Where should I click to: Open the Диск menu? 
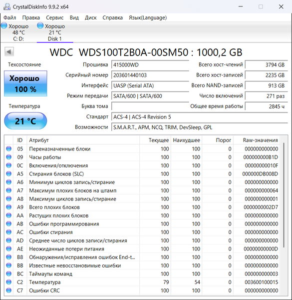(x=90, y=17)
